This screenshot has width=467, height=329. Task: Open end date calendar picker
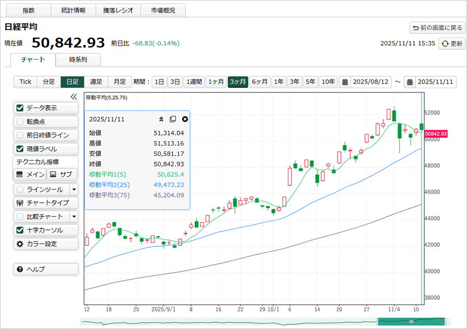pyautogui.click(x=409, y=82)
